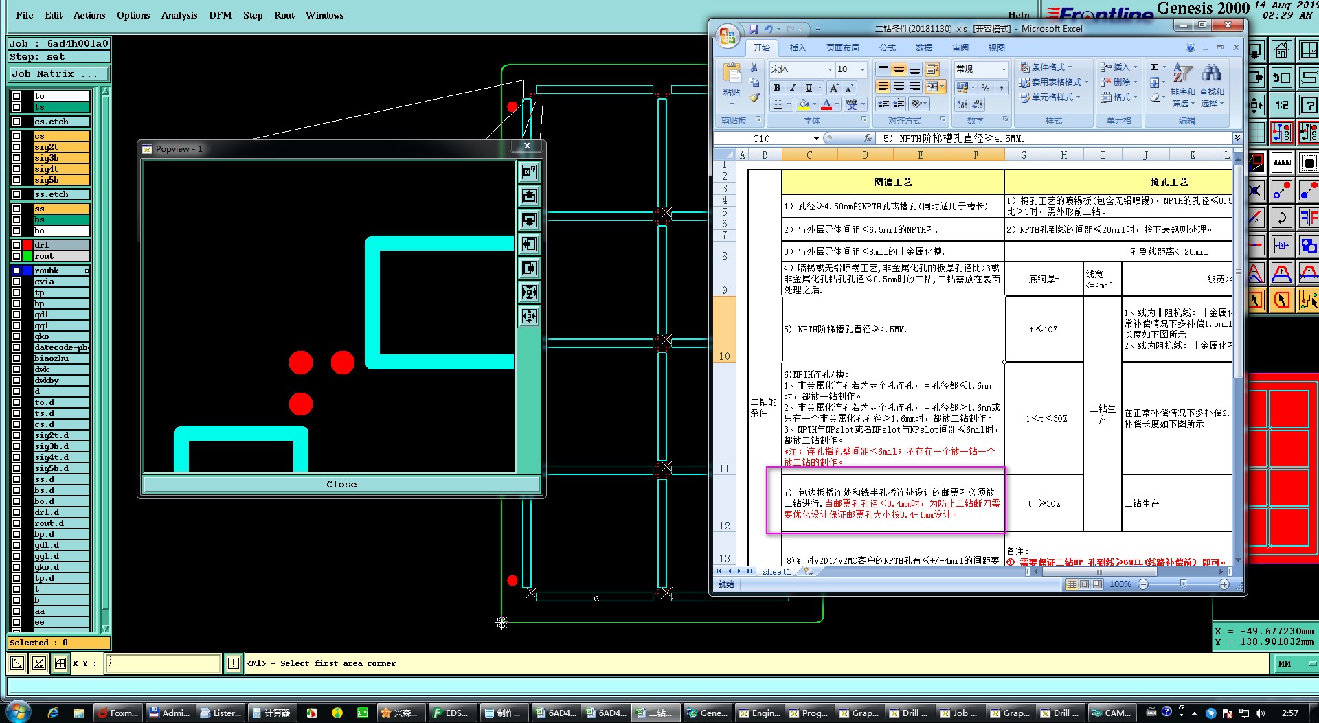Viewport: 1319px width, 723px height.
Task: Click the grid snap icon beside X Y
Action: click(60, 663)
